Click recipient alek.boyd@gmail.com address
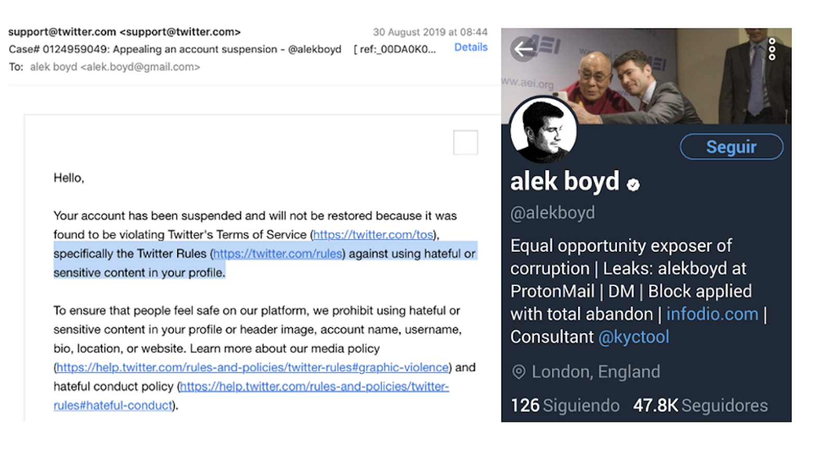Viewport: 831px width, 463px height. tap(140, 67)
